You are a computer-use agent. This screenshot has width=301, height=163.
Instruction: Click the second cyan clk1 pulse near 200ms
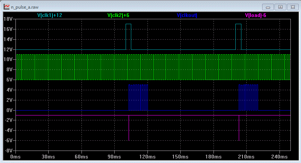tap(238, 37)
